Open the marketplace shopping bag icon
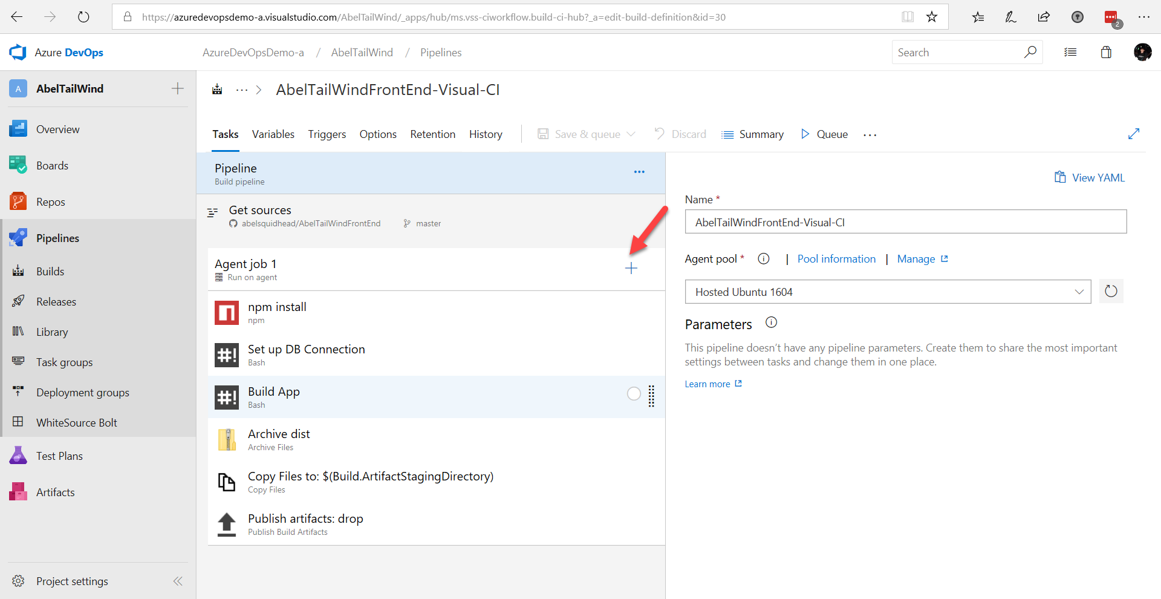 (1106, 52)
